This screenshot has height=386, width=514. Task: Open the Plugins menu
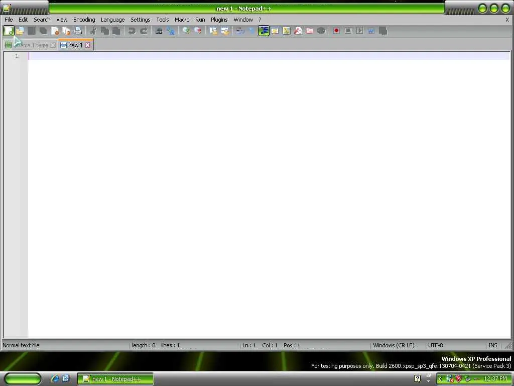[x=219, y=20]
